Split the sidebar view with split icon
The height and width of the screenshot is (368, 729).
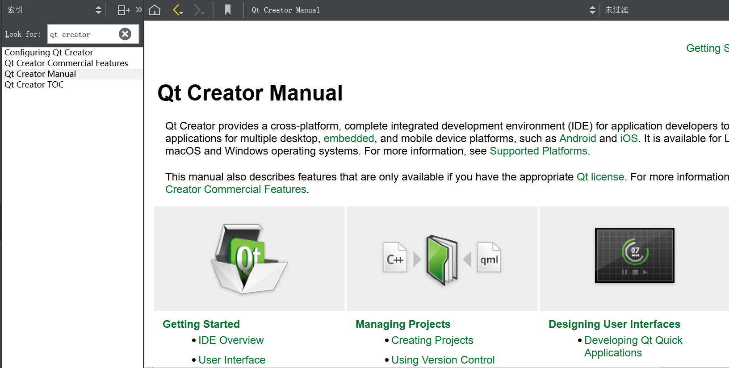pyautogui.click(x=124, y=10)
